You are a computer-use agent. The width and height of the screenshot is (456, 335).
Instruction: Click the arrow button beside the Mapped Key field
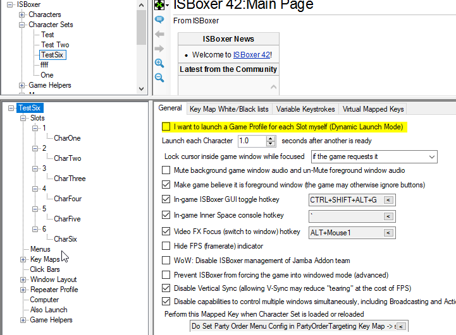click(402, 327)
